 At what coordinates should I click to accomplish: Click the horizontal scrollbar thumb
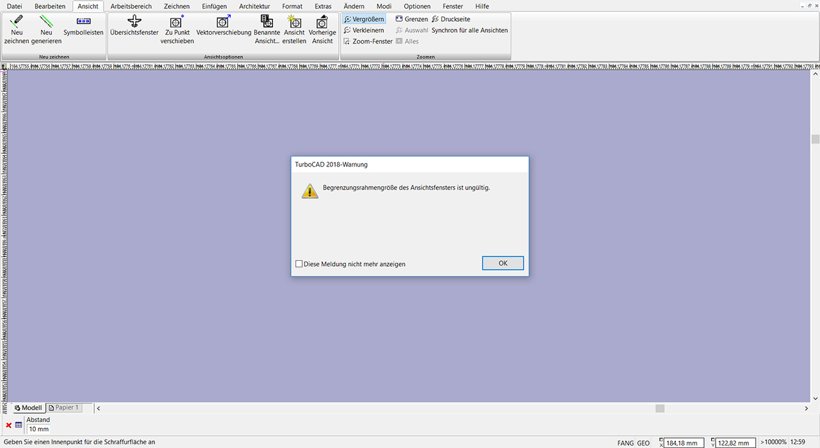(660, 408)
